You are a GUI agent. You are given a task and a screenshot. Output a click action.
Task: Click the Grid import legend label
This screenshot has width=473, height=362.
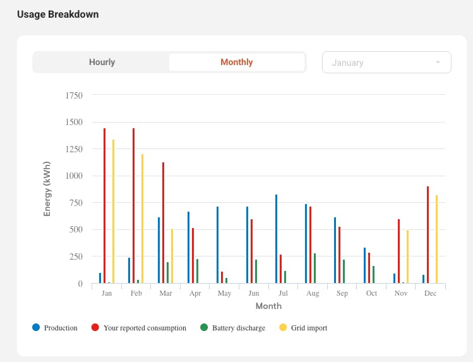pyautogui.click(x=309, y=328)
